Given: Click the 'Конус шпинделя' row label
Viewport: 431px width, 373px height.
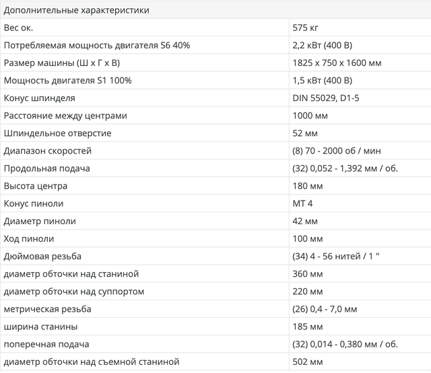Looking at the screenshot, I should 40,98.
